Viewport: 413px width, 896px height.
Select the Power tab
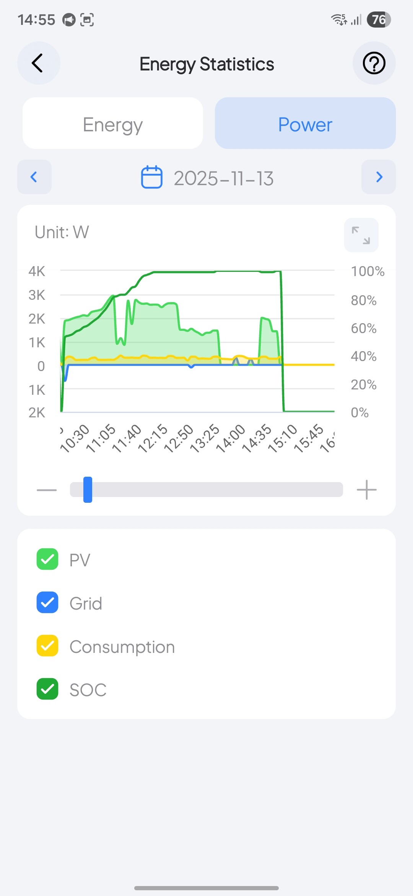(305, 123)
